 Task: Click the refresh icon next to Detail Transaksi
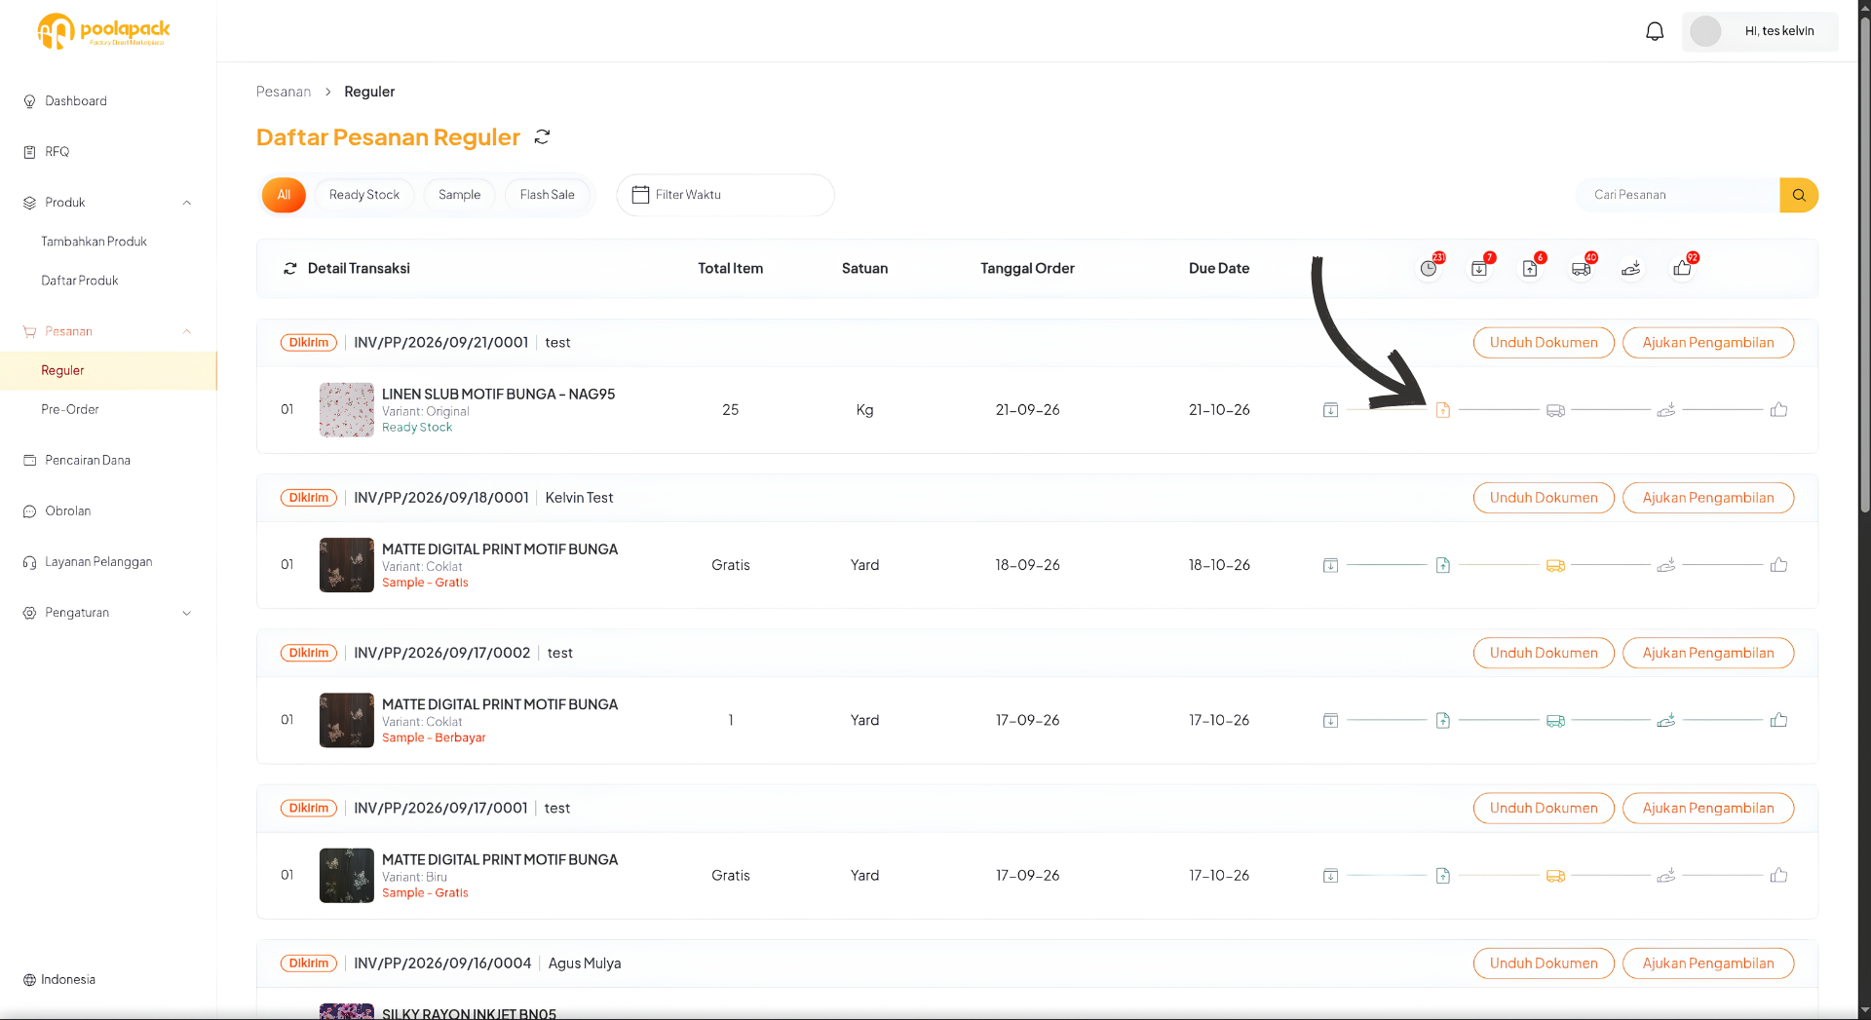pos(289,268)
